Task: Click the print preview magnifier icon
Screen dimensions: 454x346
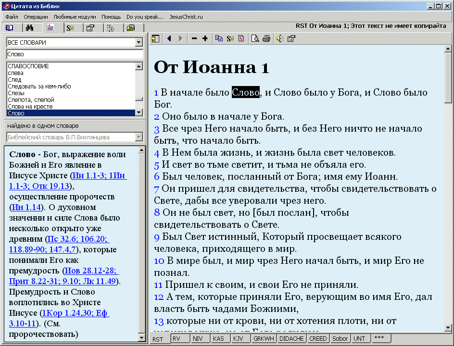Action: 255,39
